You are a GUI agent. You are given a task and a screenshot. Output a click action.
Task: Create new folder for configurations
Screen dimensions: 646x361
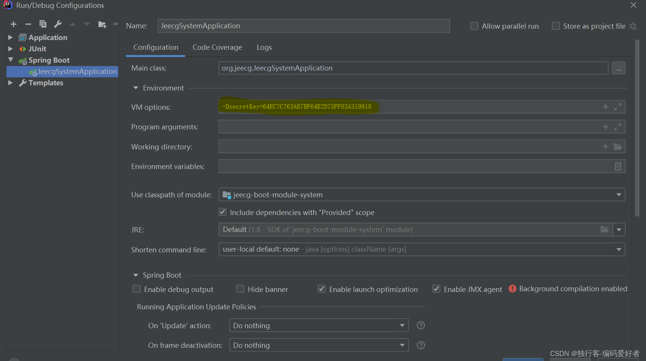tap(102, 24)
